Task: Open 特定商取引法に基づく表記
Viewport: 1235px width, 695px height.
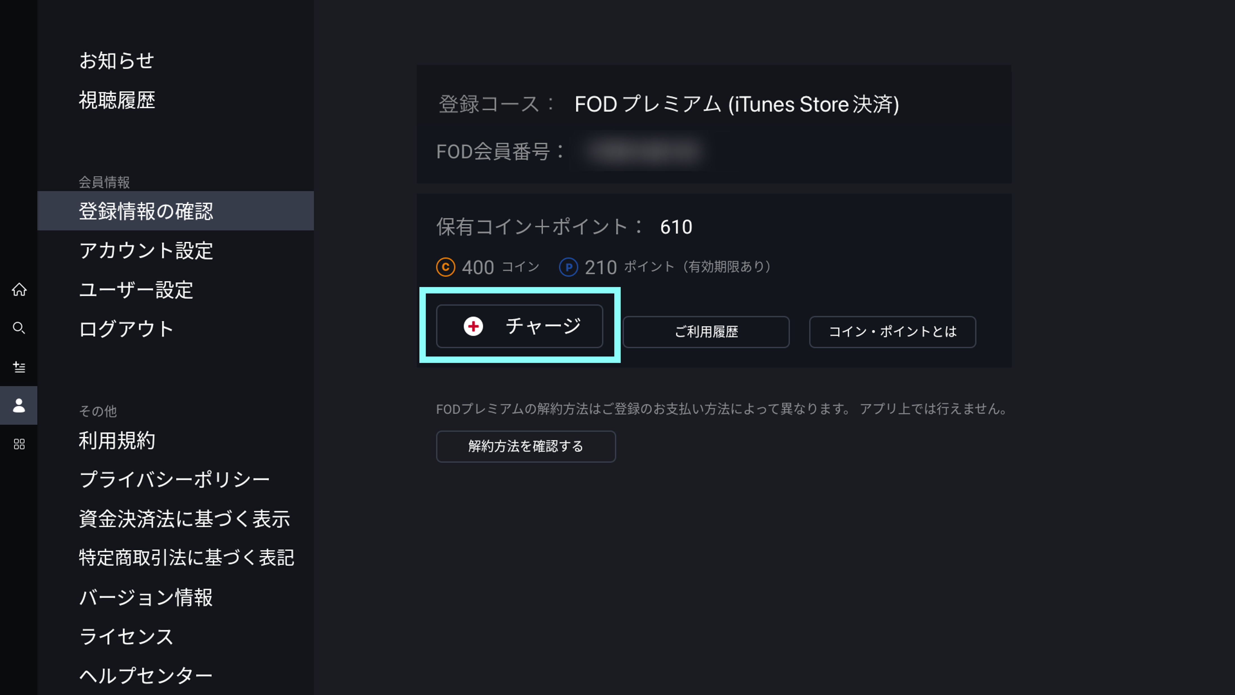Action: point(186,558)
